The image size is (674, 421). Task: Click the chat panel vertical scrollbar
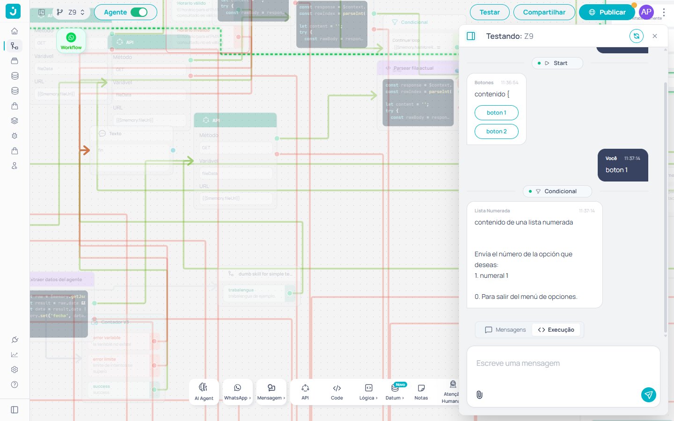666,208
